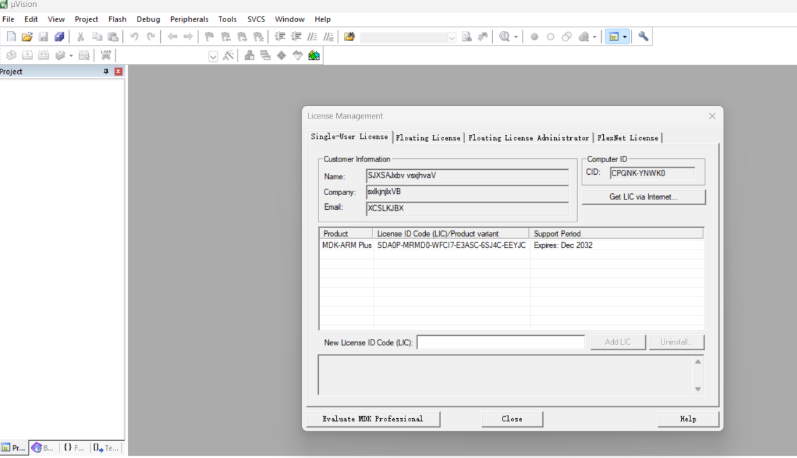Image resolution: width=797 pixels, height=458 pixels.
Task: Open Manage Run-Time Environment green diamond icon
Action: pos(281,56)
